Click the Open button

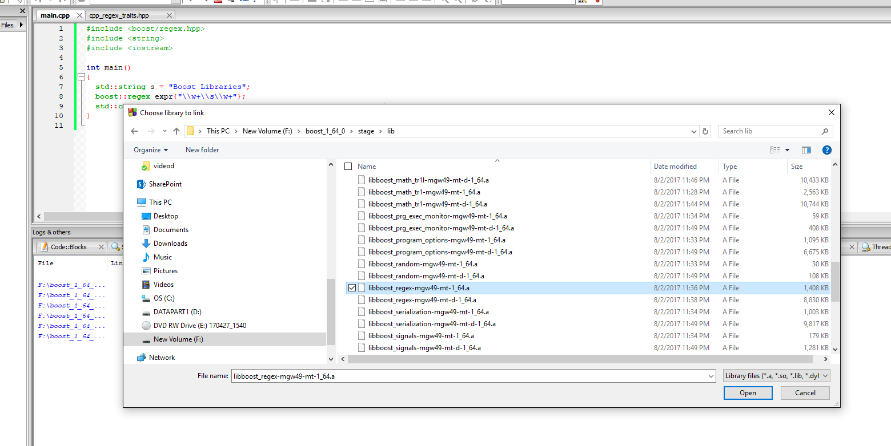point(748,393)
